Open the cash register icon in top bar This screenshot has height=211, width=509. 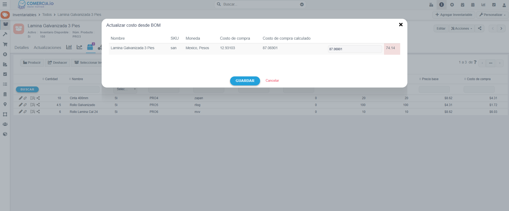[x=431, y=5]
